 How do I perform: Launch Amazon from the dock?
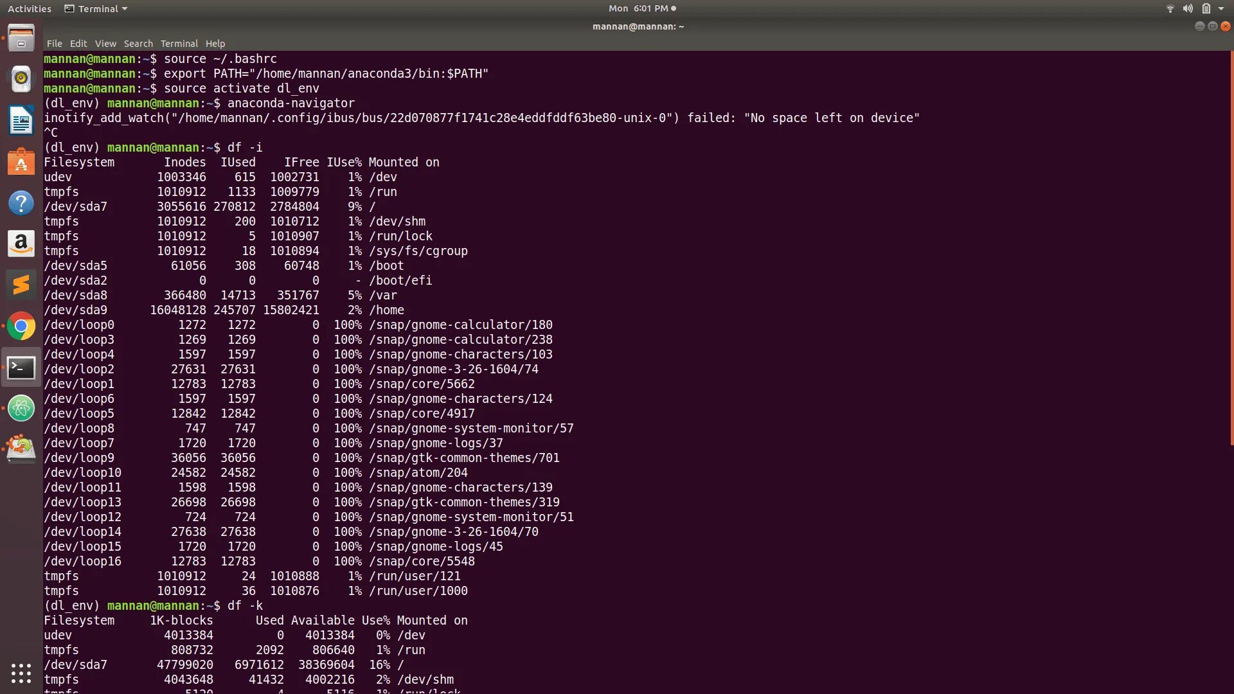[21, 244]
